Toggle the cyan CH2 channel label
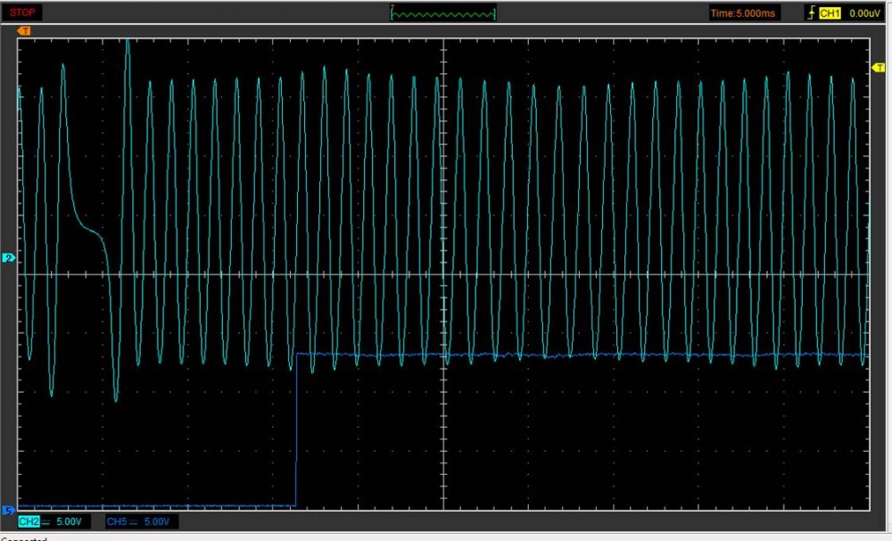 pos(29,521)
